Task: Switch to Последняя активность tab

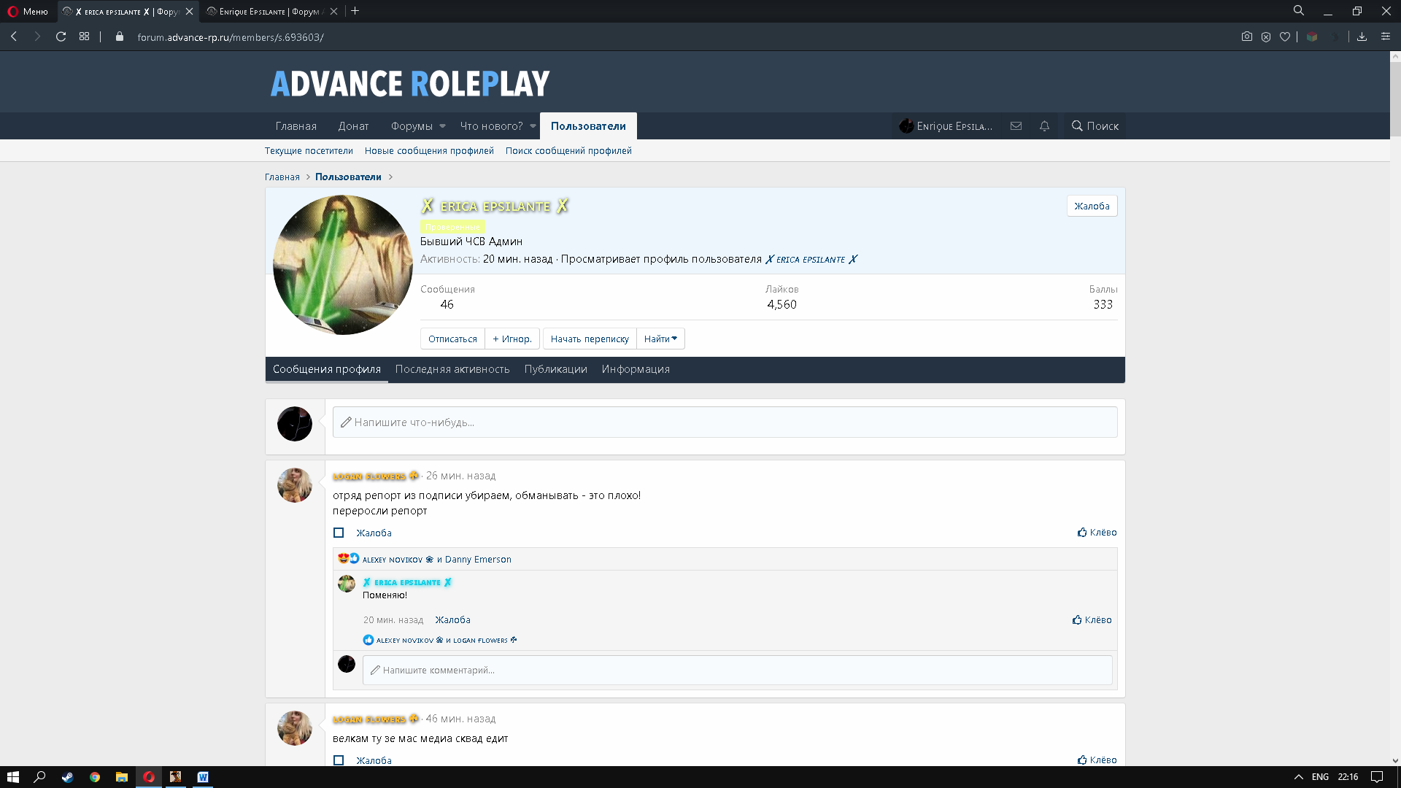Action: (x=452, y=369)
